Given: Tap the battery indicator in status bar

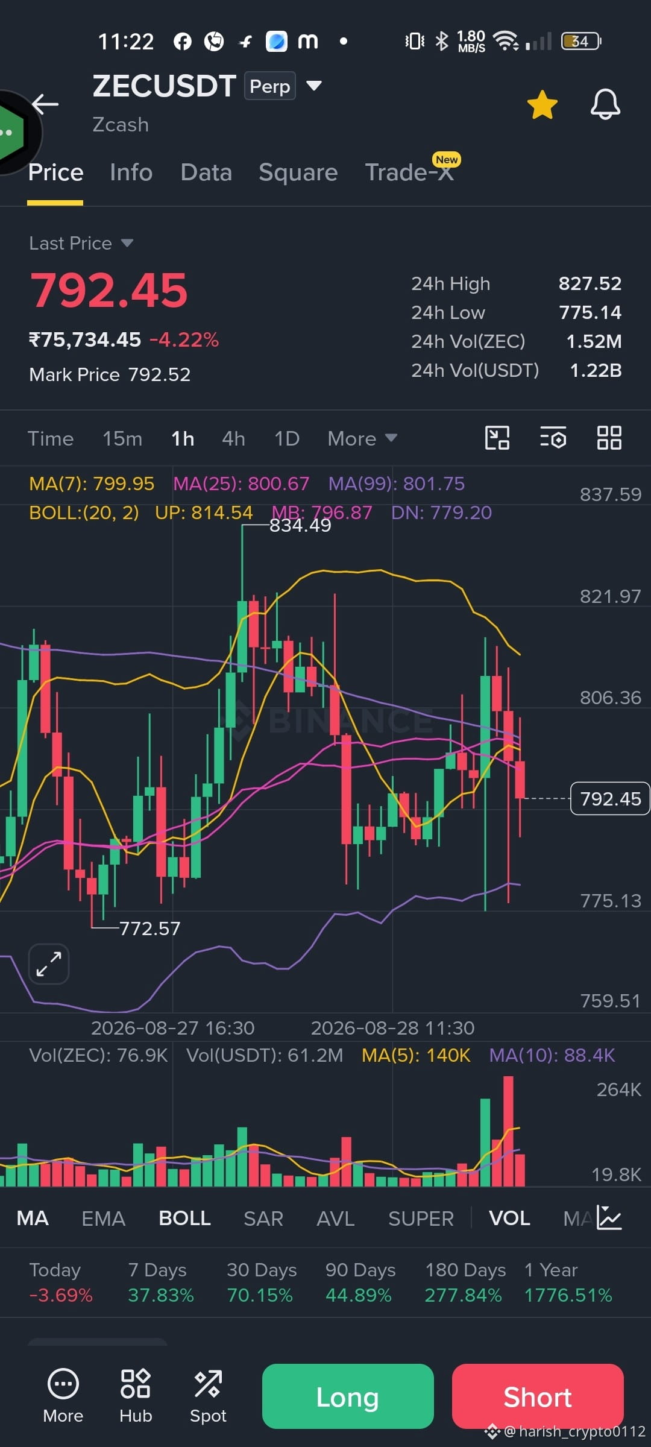Looking at the screenshot, I should tap(581, 41).
